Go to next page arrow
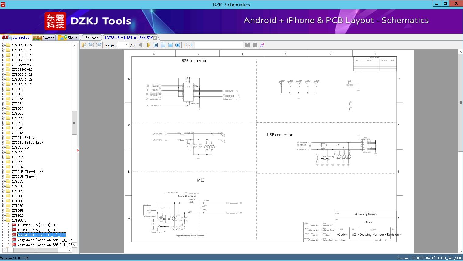The height and width of the screenshot is (261, 463). (x=149, y=45)
